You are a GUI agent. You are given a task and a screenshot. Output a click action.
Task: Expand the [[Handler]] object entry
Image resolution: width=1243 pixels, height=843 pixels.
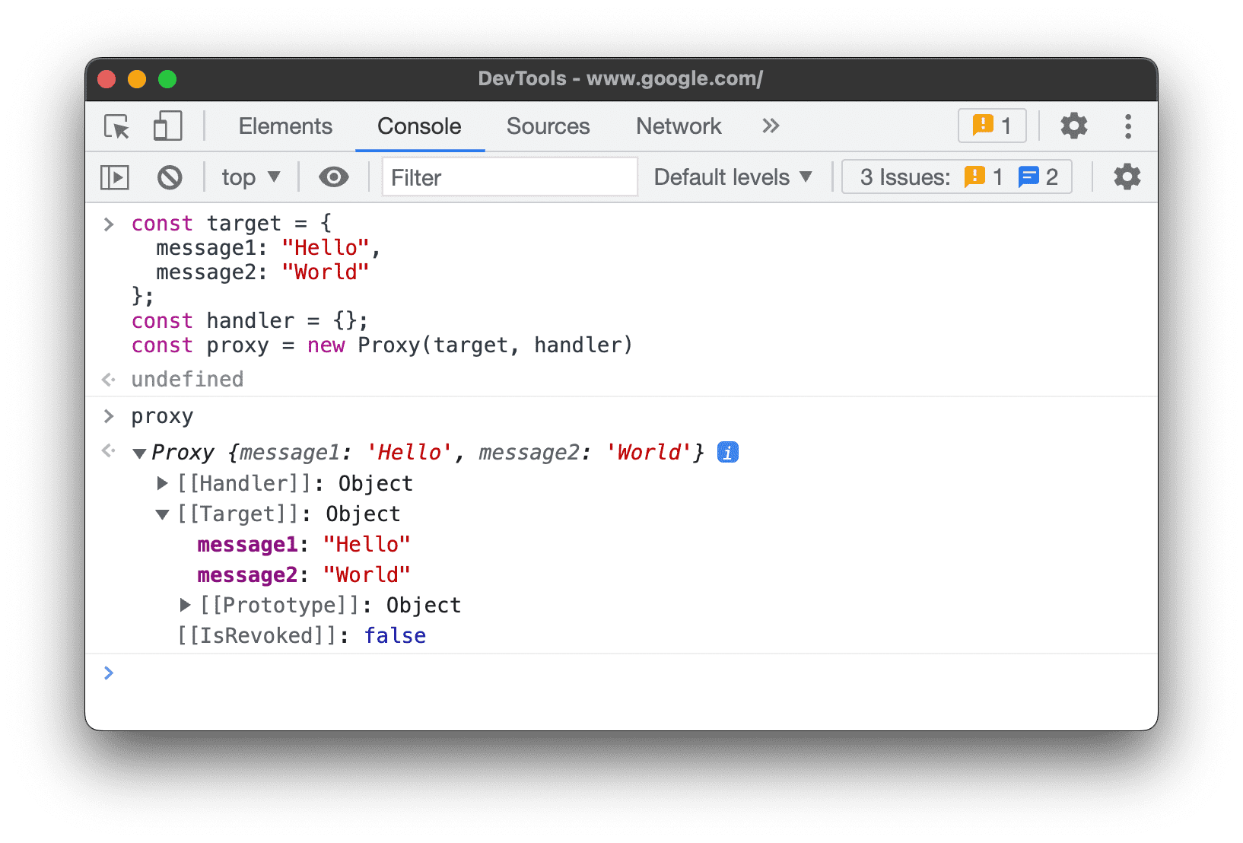coord(162,483)
